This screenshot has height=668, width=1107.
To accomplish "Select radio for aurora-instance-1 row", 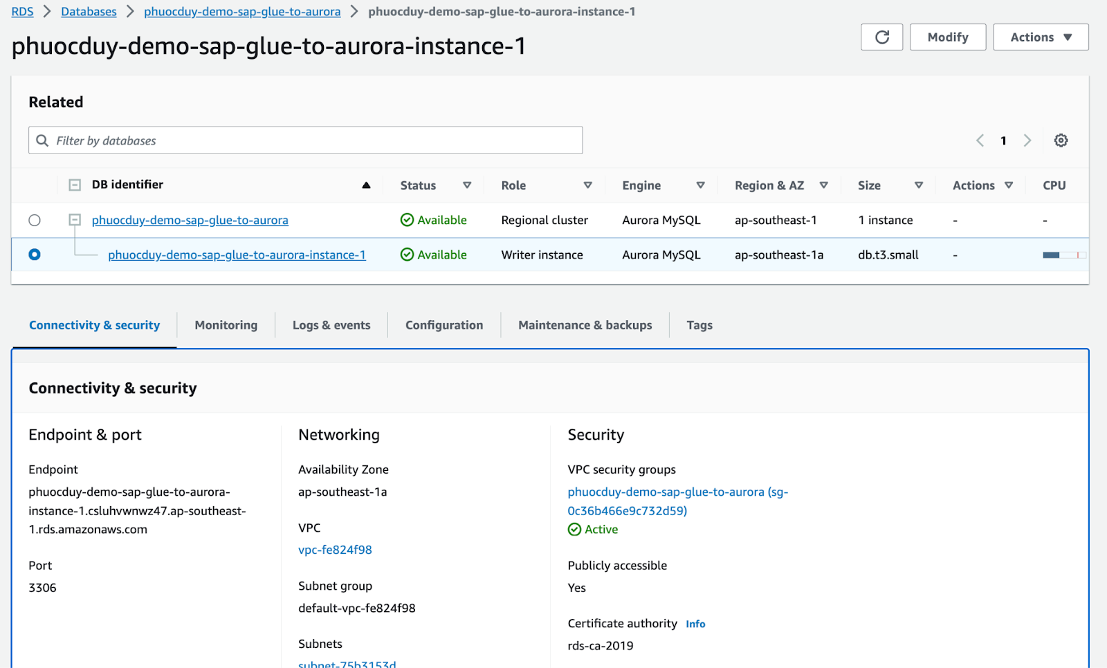I will tap(35, 254).
